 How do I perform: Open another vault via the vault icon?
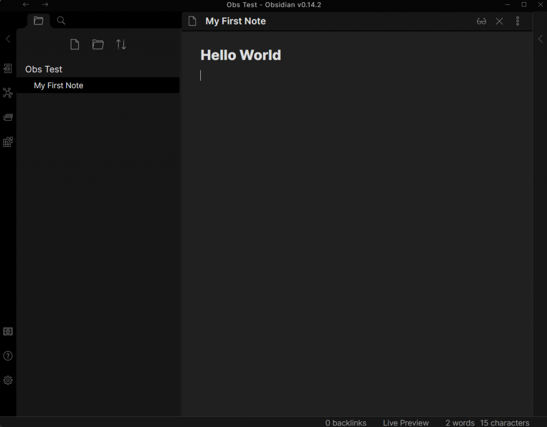pos(7,331)
